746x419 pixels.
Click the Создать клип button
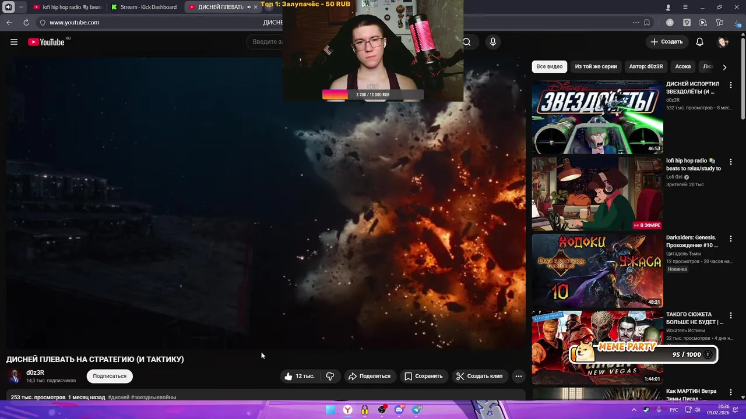point(479,376)
